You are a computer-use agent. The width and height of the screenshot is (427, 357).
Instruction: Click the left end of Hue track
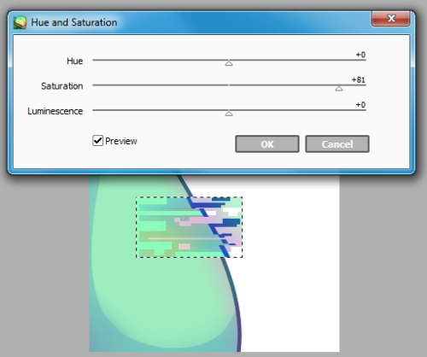pyautogui.click(x=94, y=60)
